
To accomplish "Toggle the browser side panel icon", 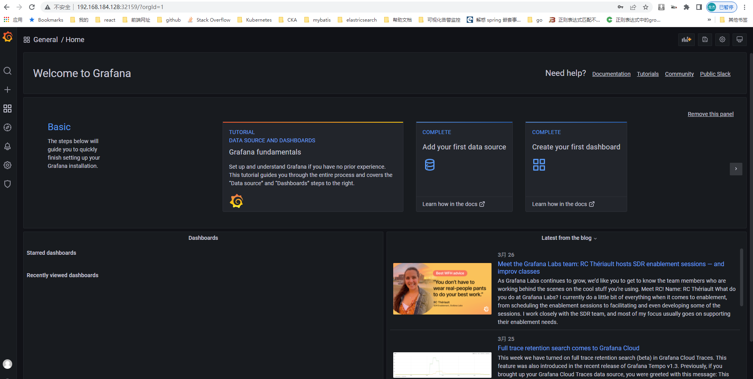I will pyautogui.click(x=699, y=7).
